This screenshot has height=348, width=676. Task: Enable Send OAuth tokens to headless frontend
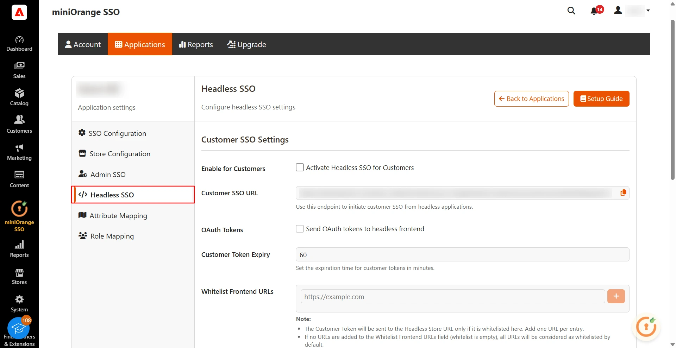tap(300, 229)
